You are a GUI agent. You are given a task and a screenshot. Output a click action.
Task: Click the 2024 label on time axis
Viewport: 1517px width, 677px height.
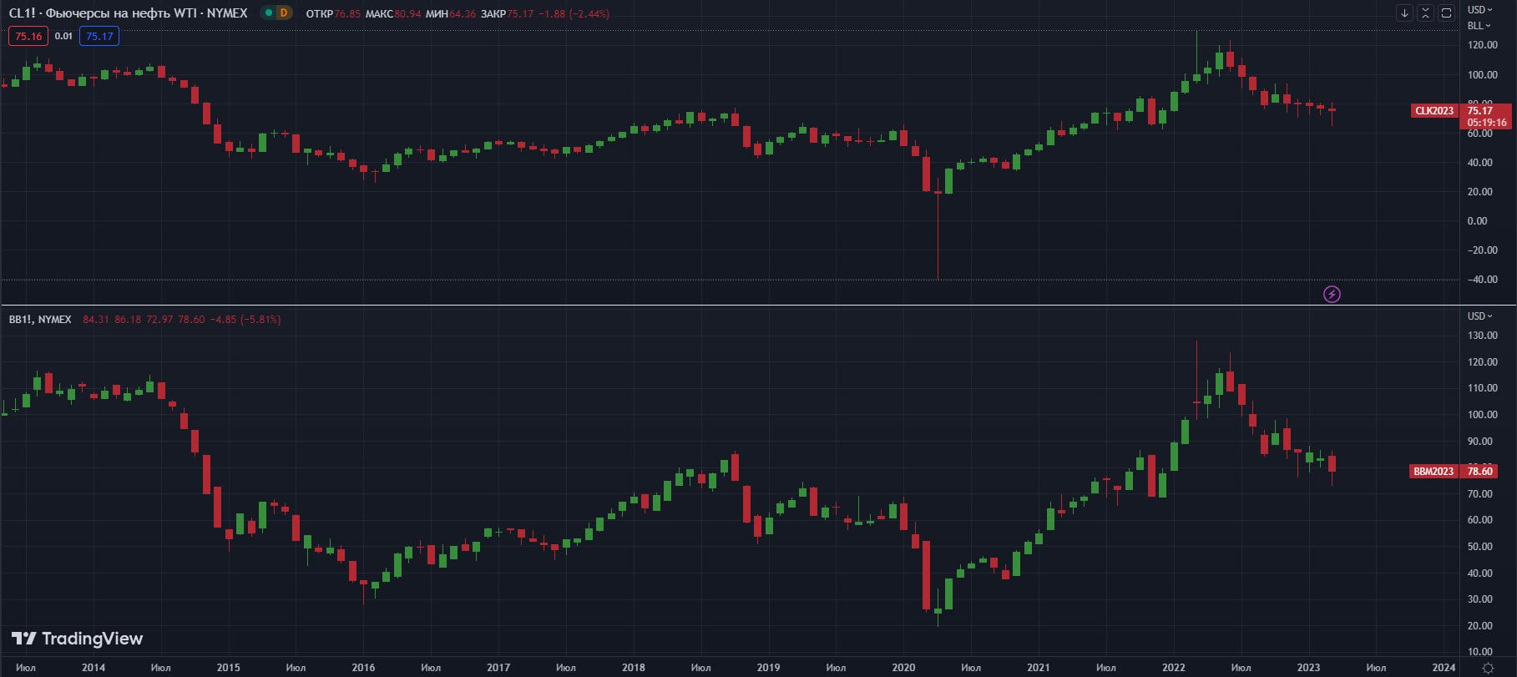coord(1444,667)
